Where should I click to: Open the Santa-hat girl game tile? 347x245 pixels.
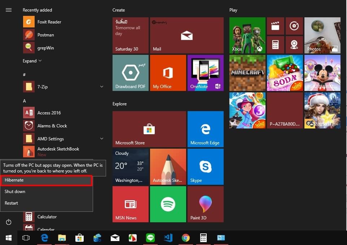322,110
